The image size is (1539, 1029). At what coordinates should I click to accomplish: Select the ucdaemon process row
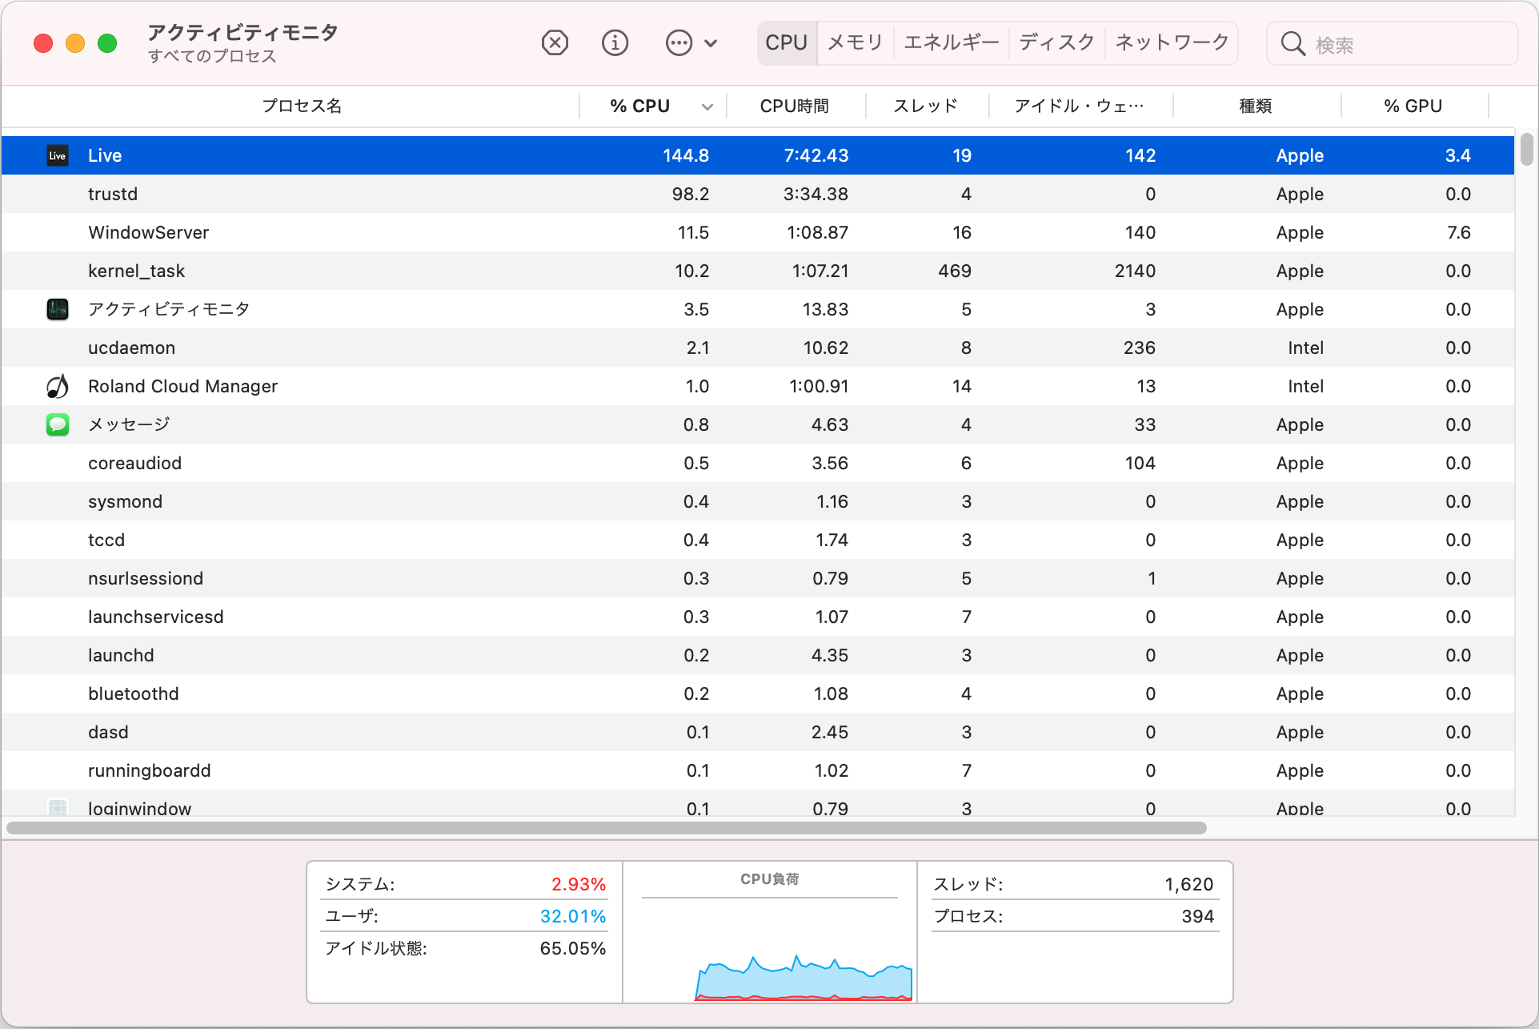pyautogui.click(x=758, y=348)
